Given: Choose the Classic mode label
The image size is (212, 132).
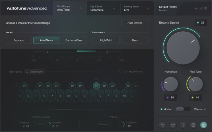Looking at the screenshot, I should (198, 109).
